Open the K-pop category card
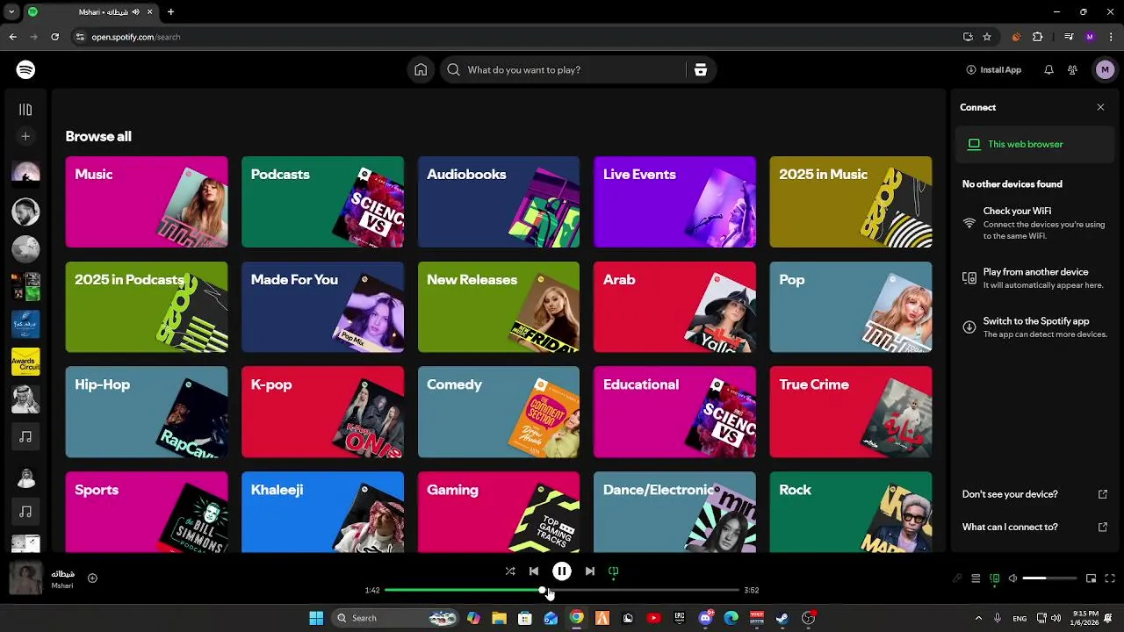This screenshot has height=632, width=1124. (322, 413)
